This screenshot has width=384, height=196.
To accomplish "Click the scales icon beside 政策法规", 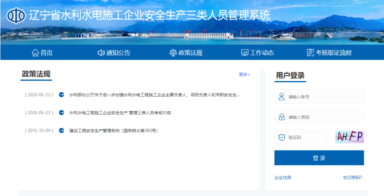I will pyautogui.click(x=173, y=53).
